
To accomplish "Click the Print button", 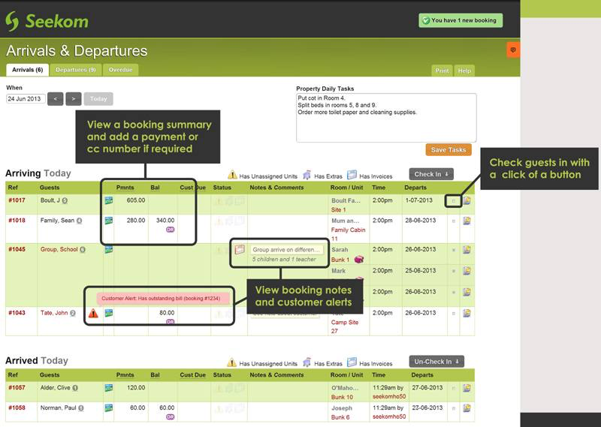I will (x=442, y=71).
